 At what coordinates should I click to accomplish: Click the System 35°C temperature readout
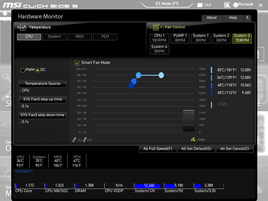[x=39, y=161]
